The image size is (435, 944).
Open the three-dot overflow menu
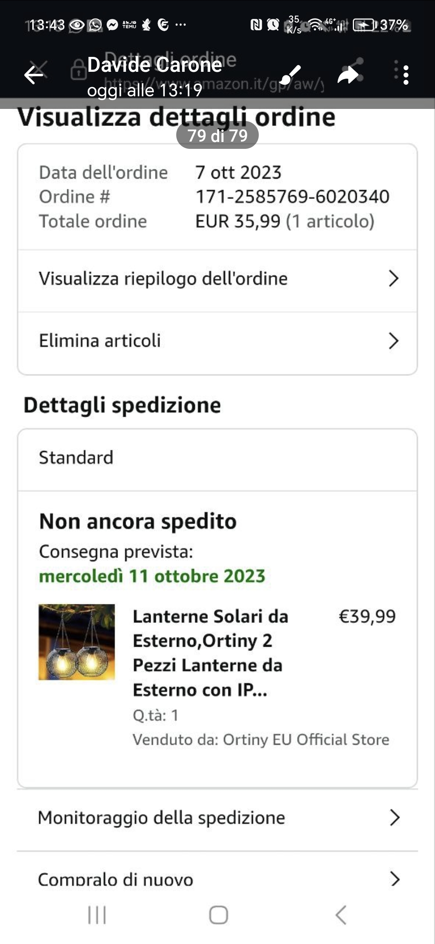(x=406, y=75)
